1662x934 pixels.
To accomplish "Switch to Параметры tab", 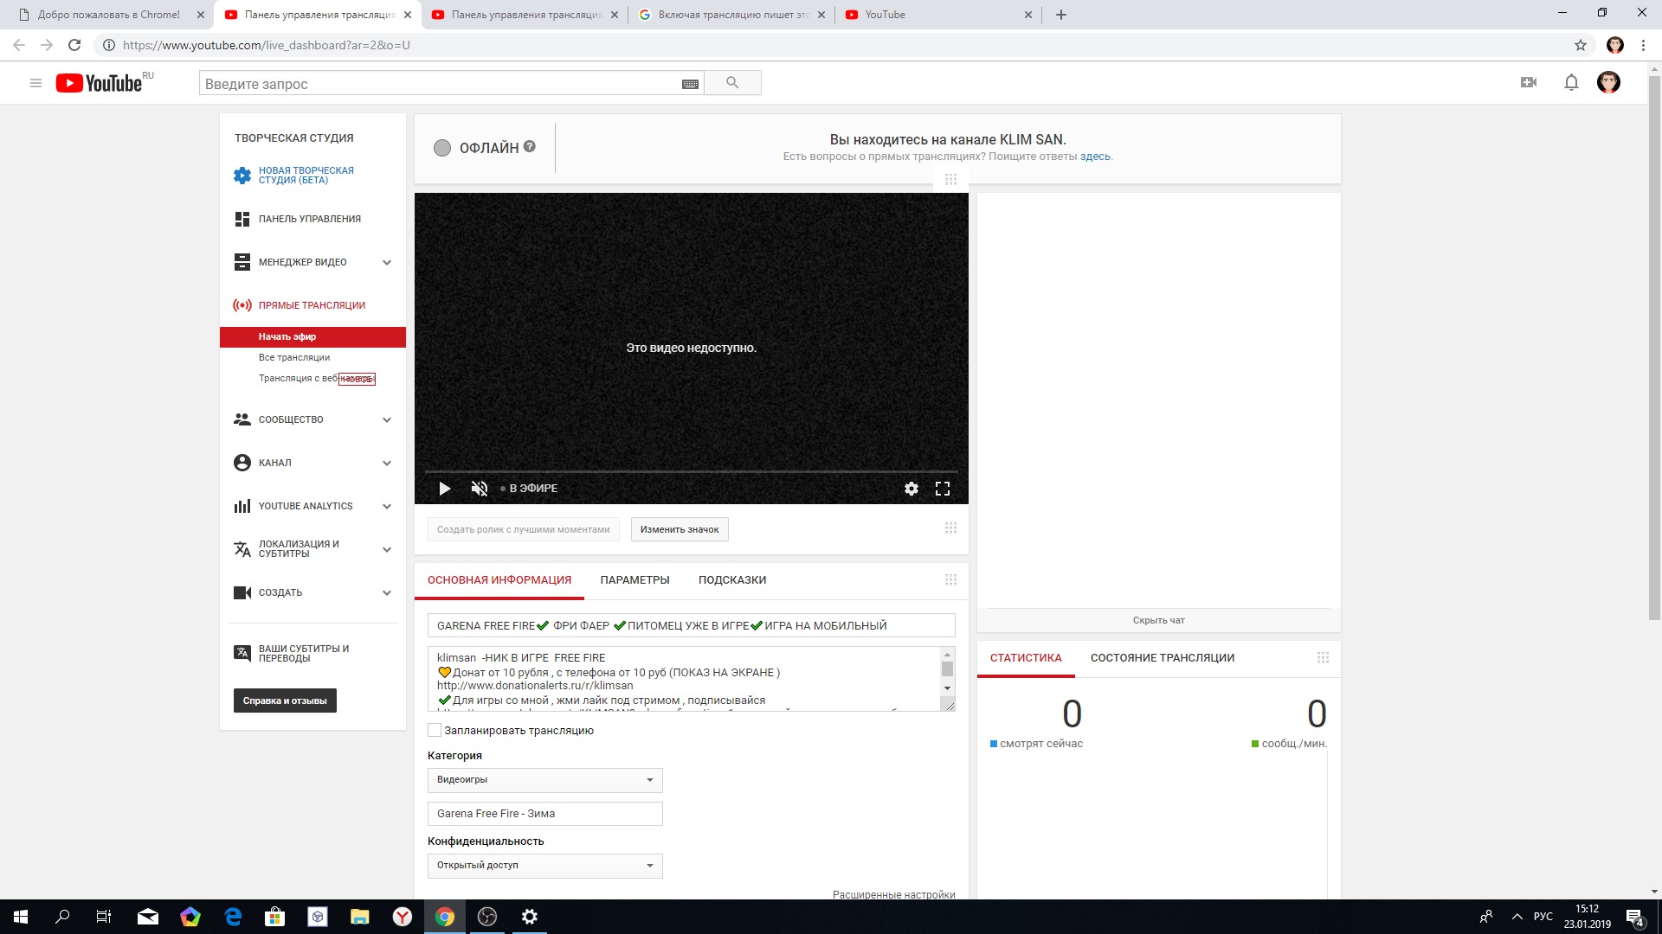I will 636,579.
